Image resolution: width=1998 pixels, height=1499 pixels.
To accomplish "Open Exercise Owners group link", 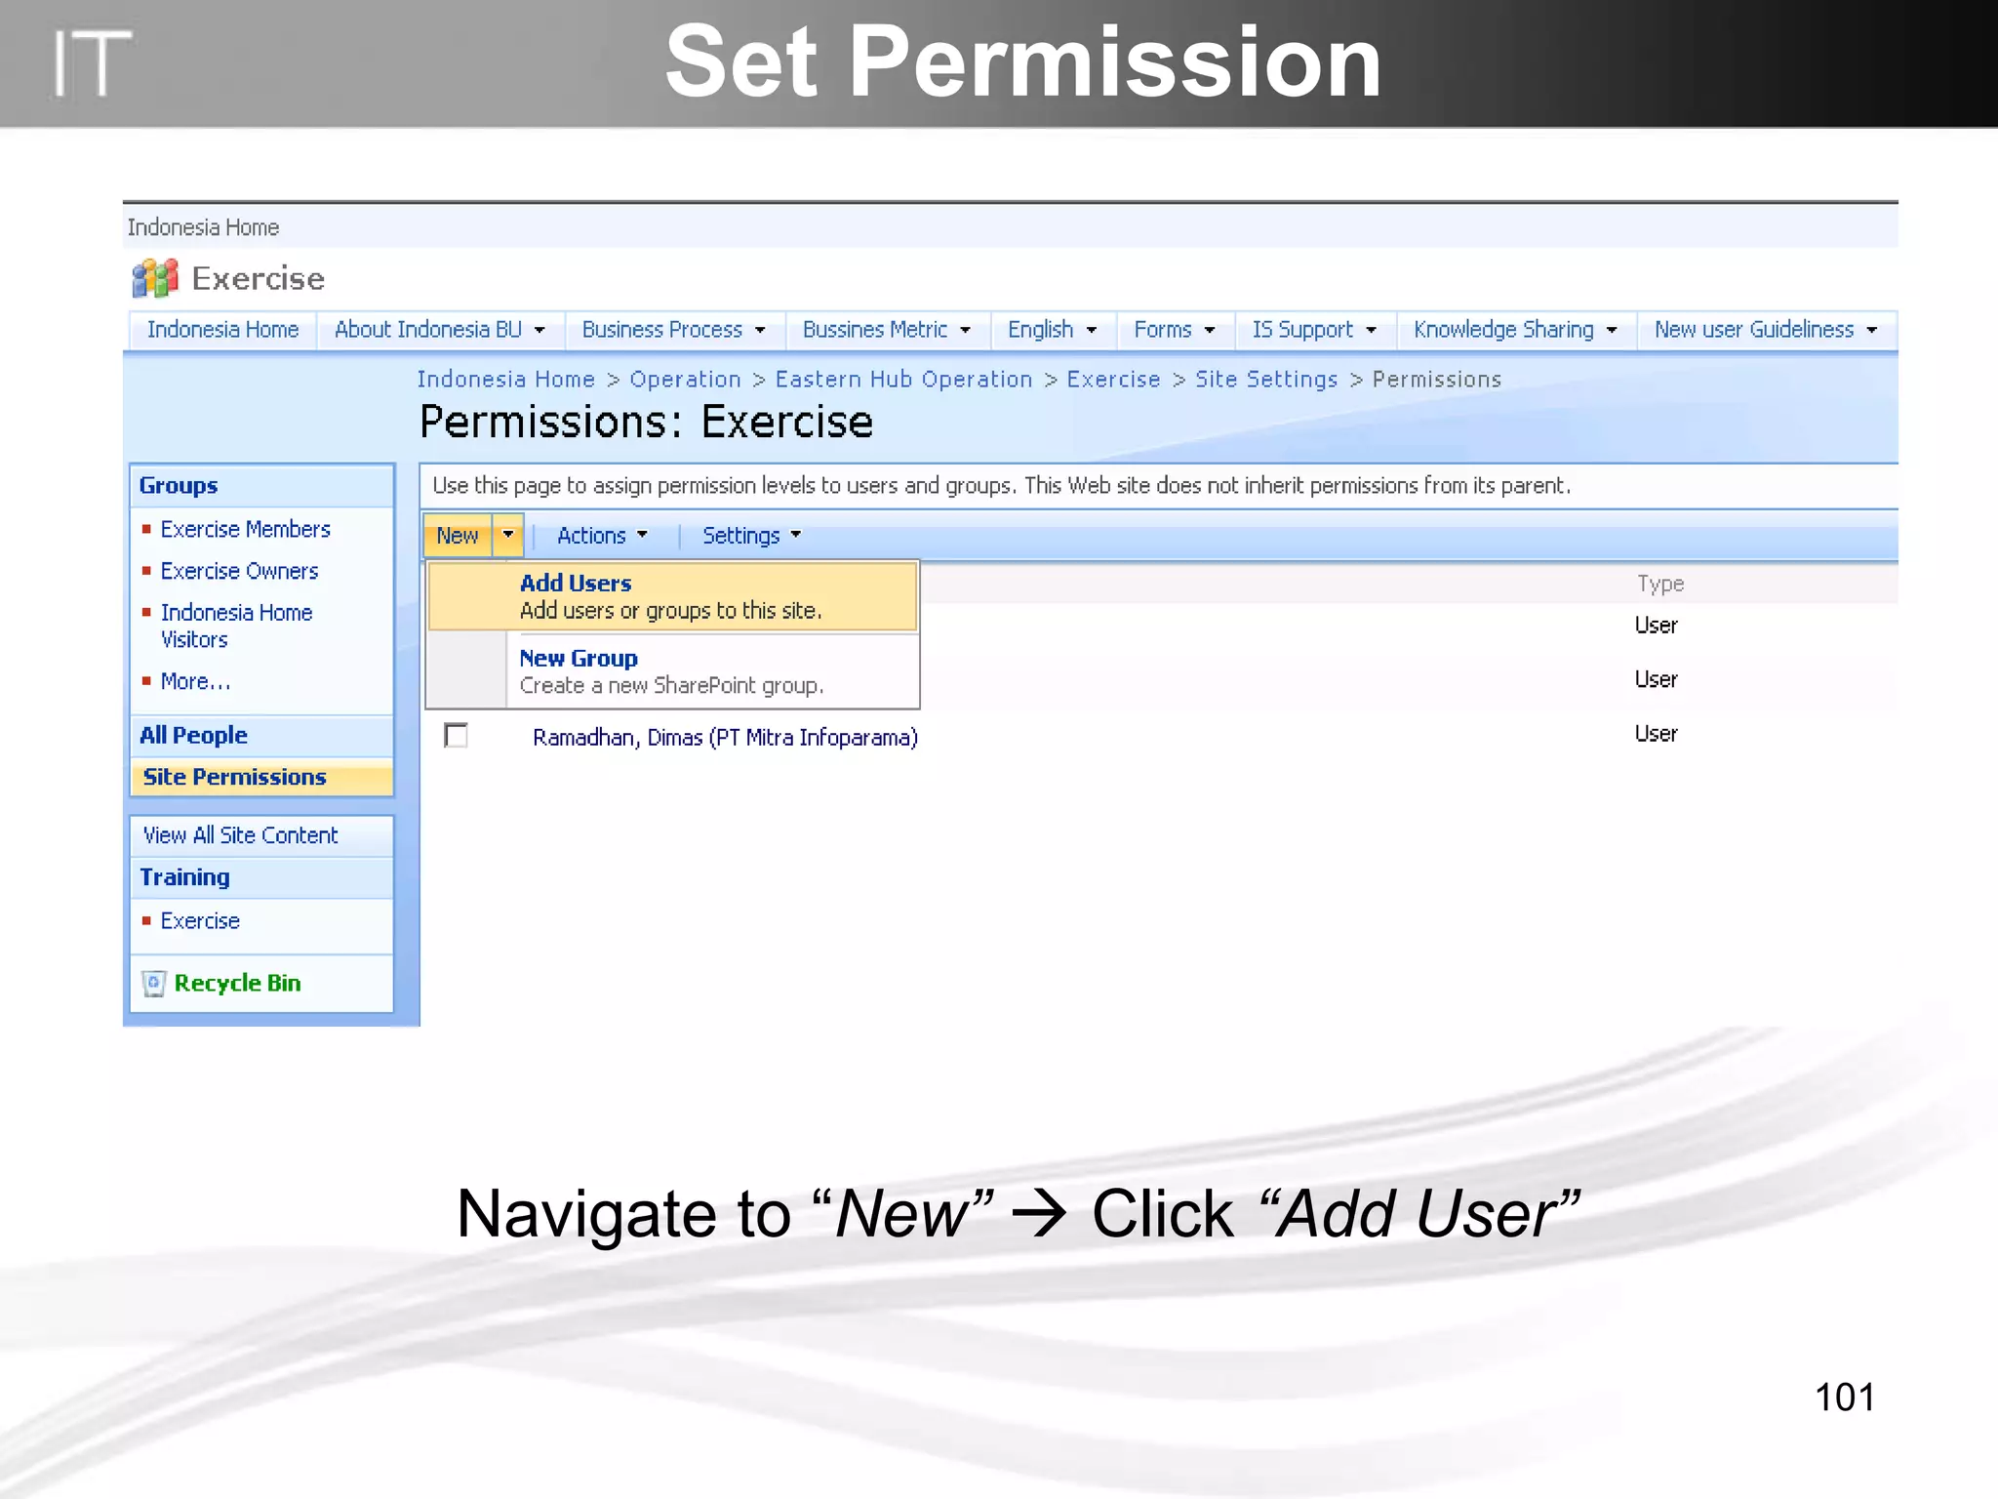I will point(240,571).
